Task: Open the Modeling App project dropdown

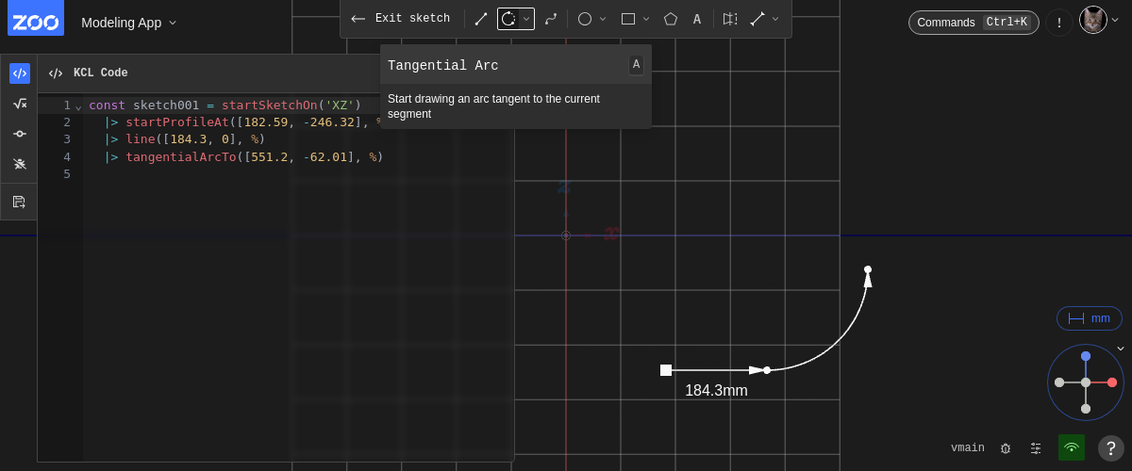Action: pyautogui.click(x=128, y=23)
